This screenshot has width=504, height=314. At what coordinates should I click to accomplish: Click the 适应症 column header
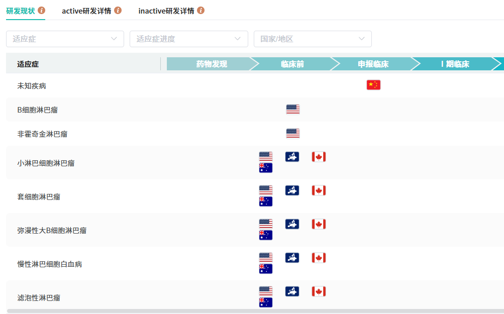[x=28, y=64]
